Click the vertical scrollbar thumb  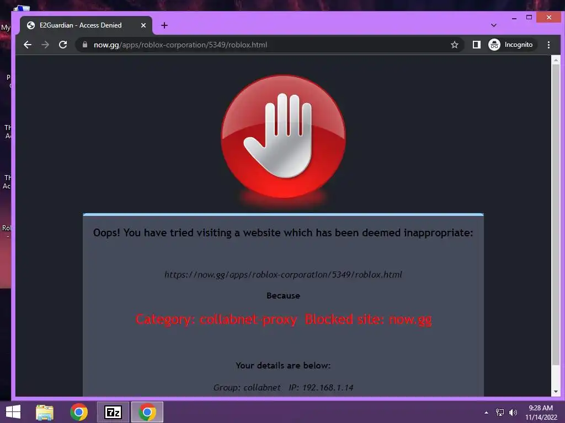(556, 214)
